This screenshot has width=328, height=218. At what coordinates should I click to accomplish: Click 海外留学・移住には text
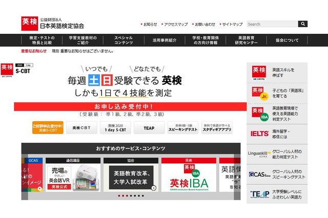pos(281,134)
